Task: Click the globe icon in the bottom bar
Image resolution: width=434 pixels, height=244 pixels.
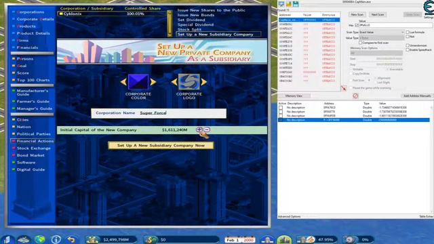Action: 40,239
